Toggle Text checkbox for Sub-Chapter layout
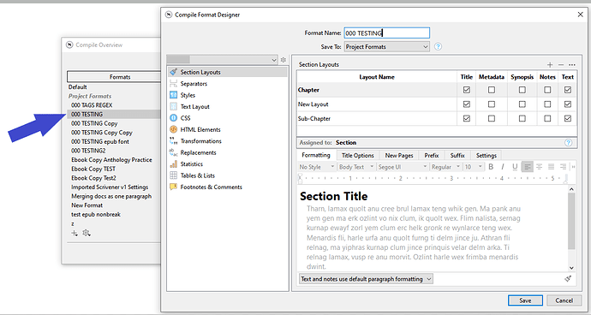Viewport: 591px width, 315px height. point(568,119)
